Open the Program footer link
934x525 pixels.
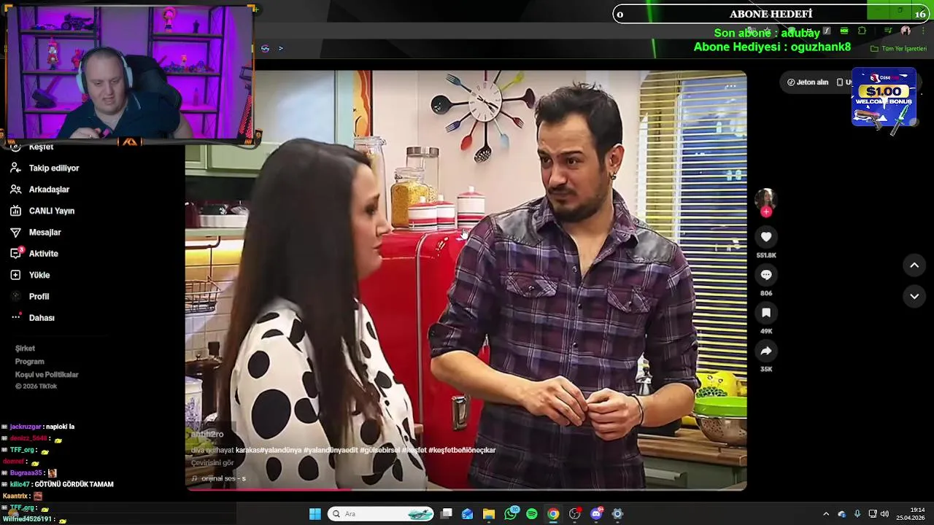30,362
